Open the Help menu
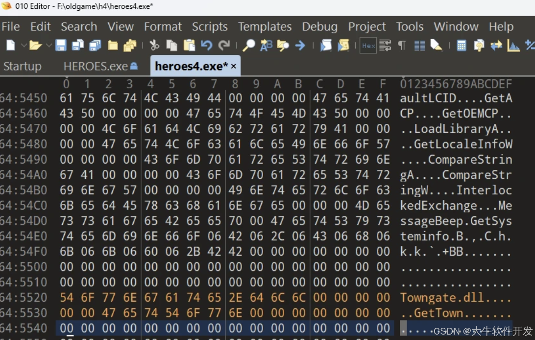This screenshot has width=535, height=340. (501, 26)
